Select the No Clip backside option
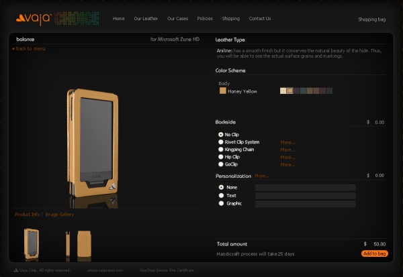Screen dimensions: 403x277 [x=220, y=135]
